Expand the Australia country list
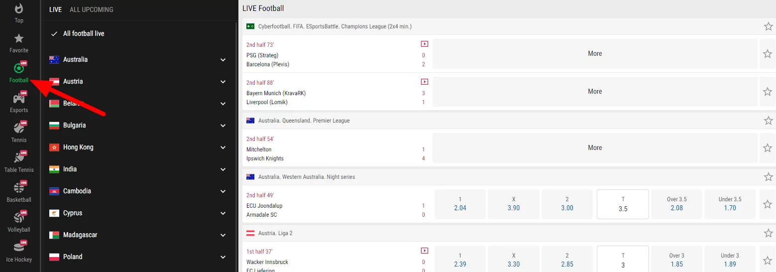Image resolution: width=776 pixels, height=272 pixels. pos(223,60)
